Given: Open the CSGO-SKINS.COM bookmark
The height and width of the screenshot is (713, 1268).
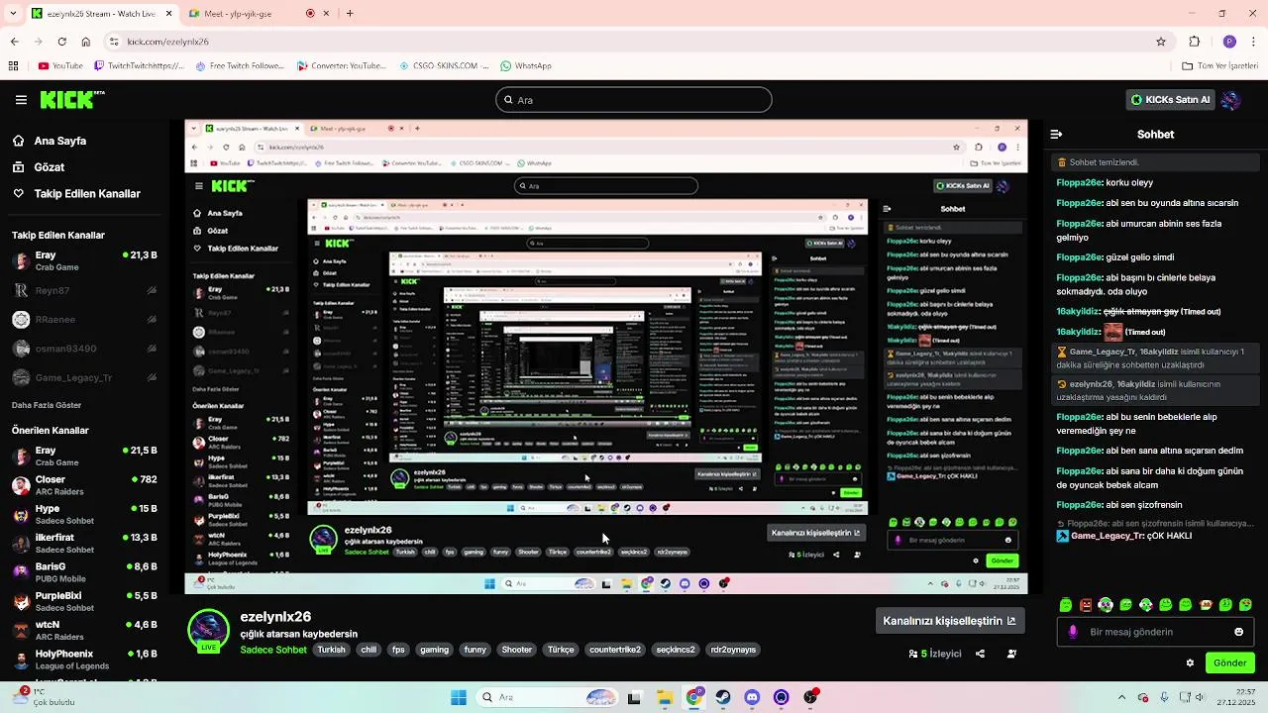Looking at the screenshot, I should (444, 66).
